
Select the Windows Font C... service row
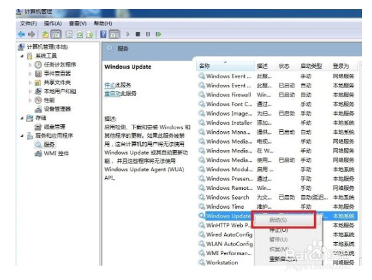click(x=277, y=104)
